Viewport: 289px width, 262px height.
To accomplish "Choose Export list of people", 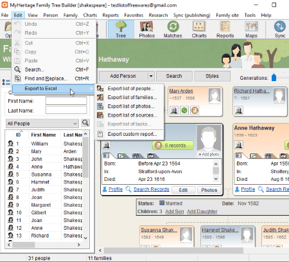I will pos(131,88).
